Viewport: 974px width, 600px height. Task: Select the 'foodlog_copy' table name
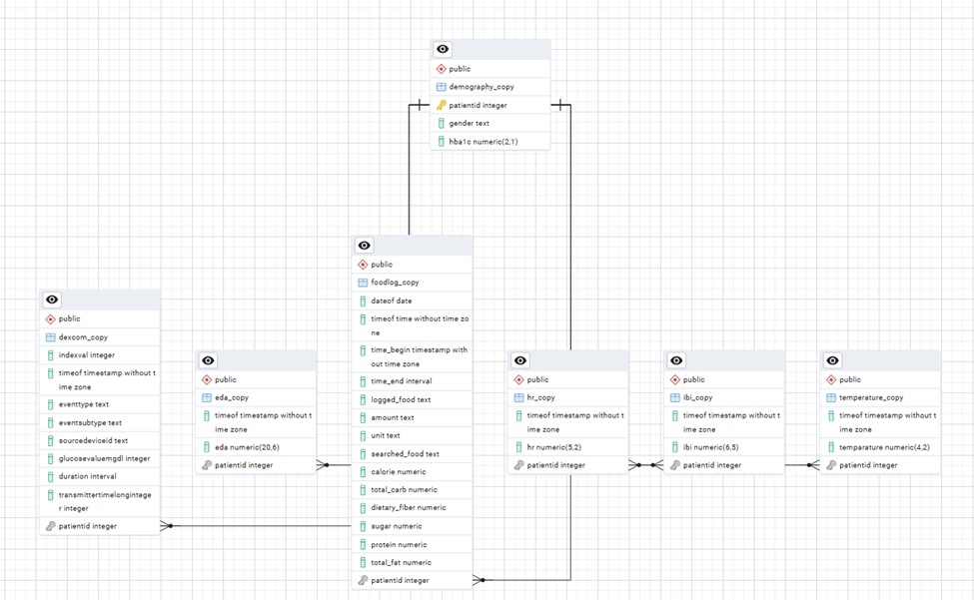(395, 283)
